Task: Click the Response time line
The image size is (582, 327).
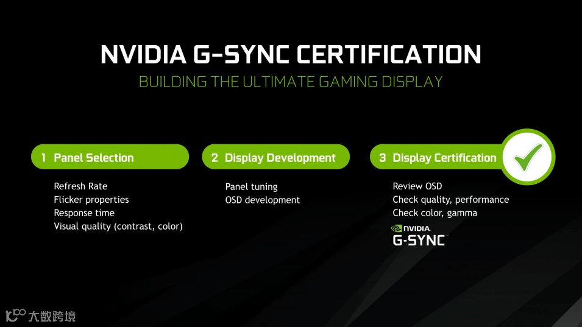Action: tap(84, 213)
